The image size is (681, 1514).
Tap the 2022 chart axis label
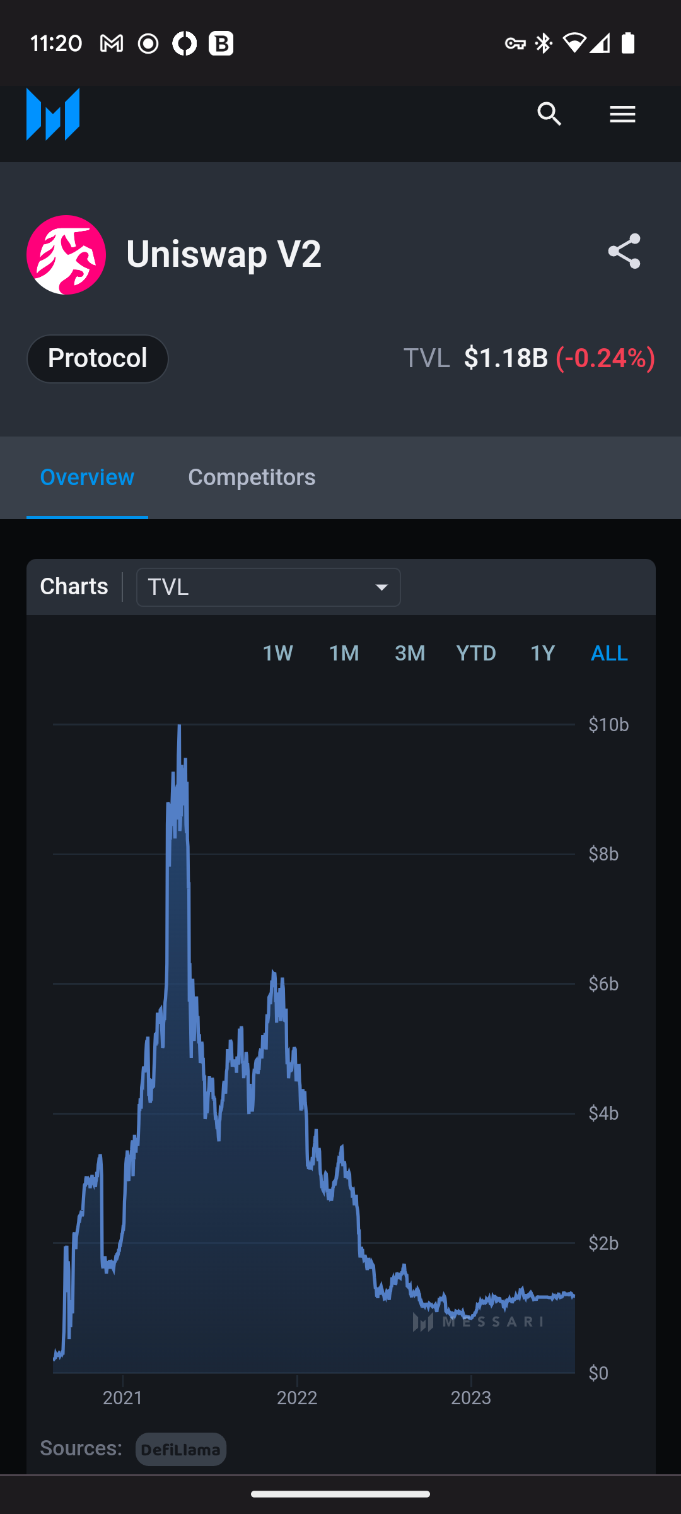click(297, 1398)
